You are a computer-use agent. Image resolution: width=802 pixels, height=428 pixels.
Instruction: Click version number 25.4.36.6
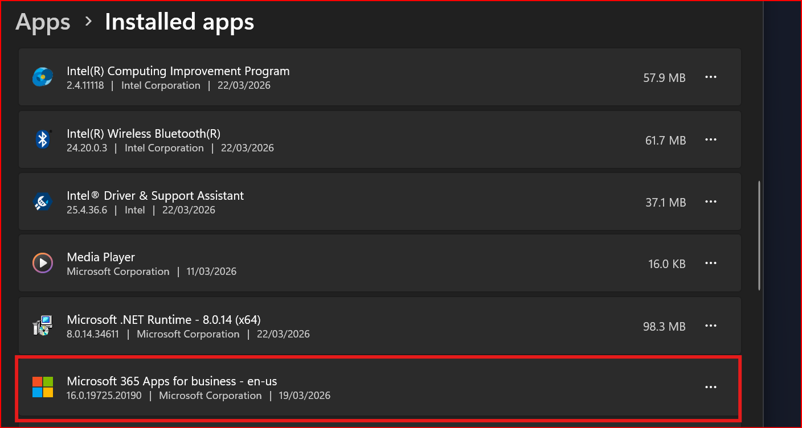(x=87, y=210)
